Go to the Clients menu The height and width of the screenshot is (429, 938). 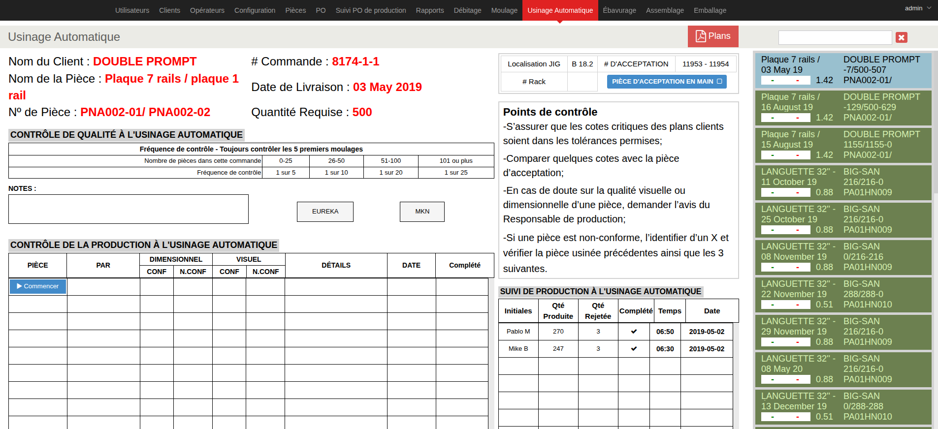pos(169,10)
